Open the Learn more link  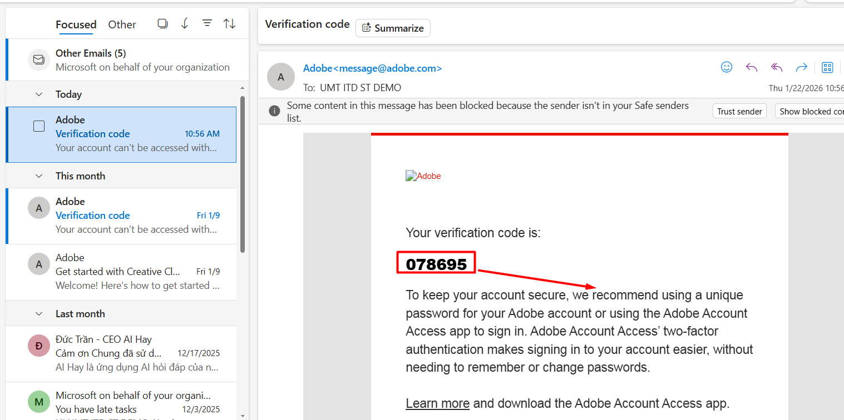click(x=437, y=403)
